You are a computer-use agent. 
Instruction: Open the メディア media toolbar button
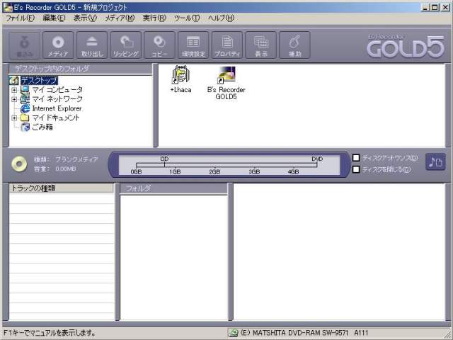(x=58, y=45)
